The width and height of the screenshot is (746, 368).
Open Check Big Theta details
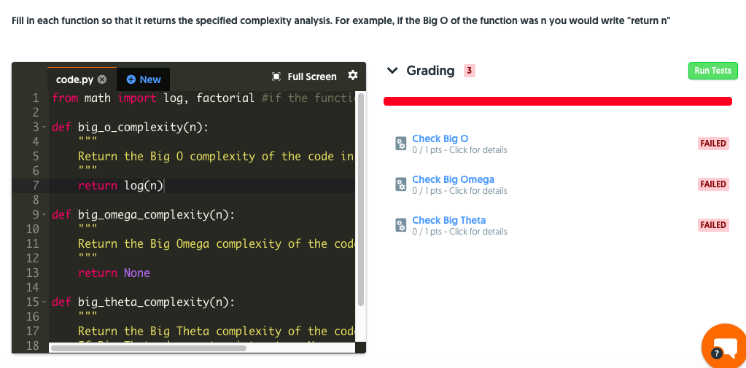(x=448, y=220)
